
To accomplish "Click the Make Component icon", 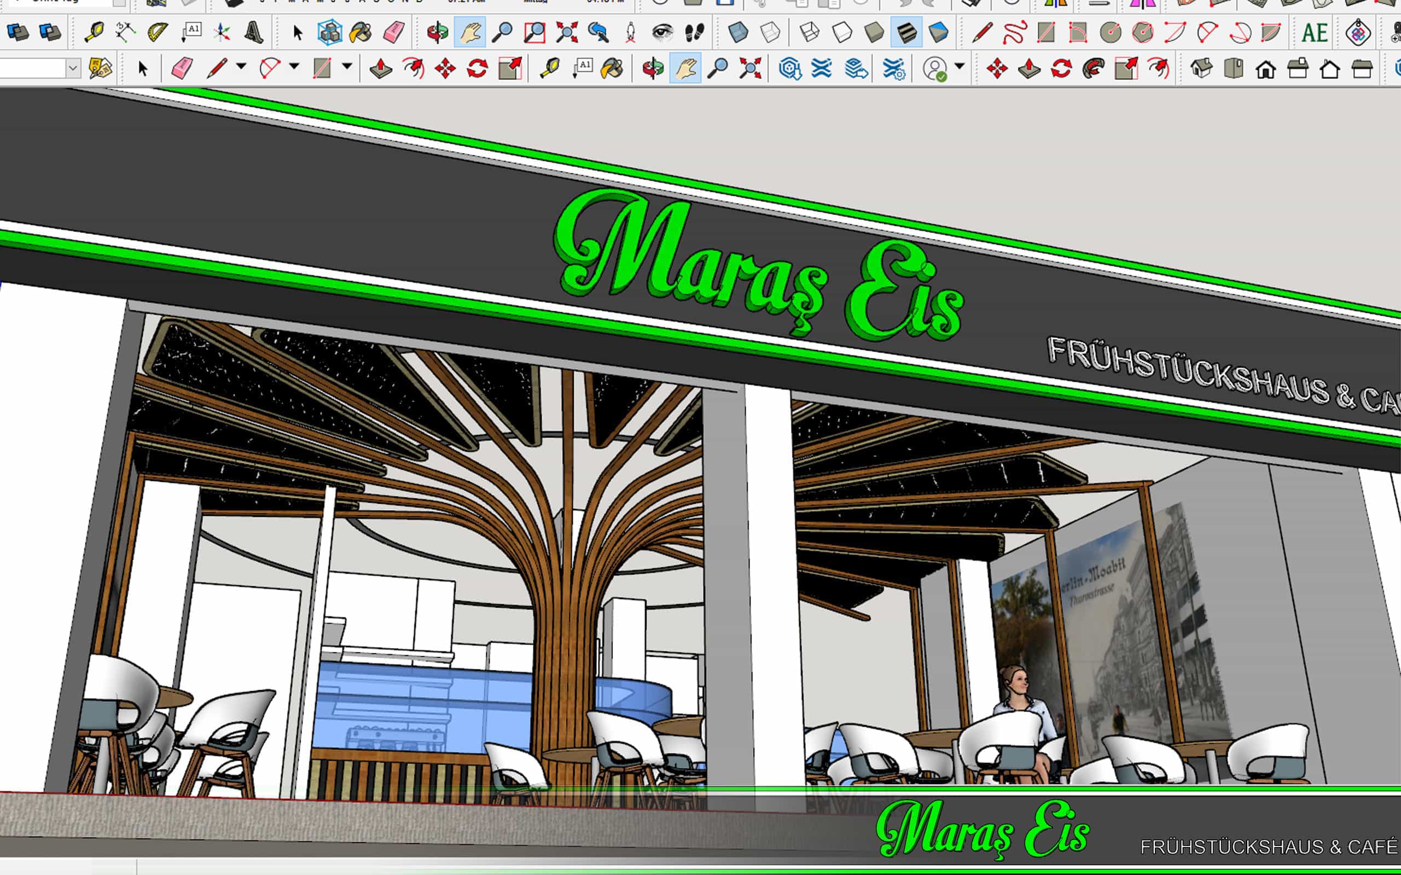I will (x=330, y=32).
